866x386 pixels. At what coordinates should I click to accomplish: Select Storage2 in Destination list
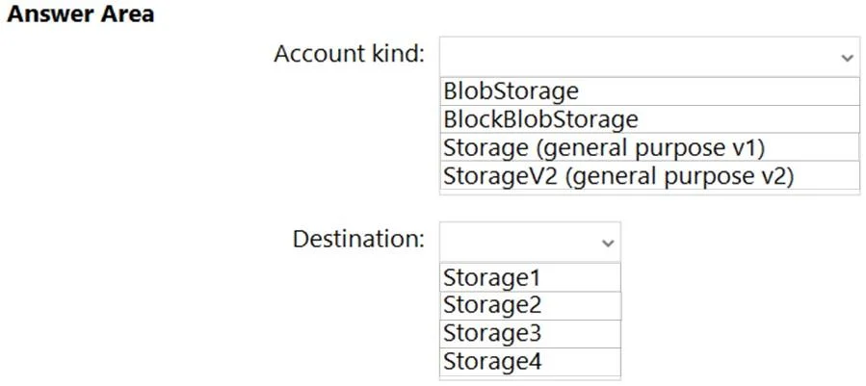[530, 305]
